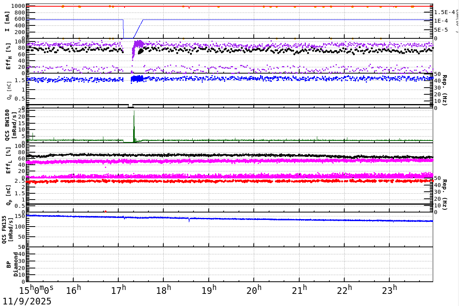The height and width of the screenshot is (306, 459).
Task: Click the Qp [nC] axis title
Action: click(9, 194)
